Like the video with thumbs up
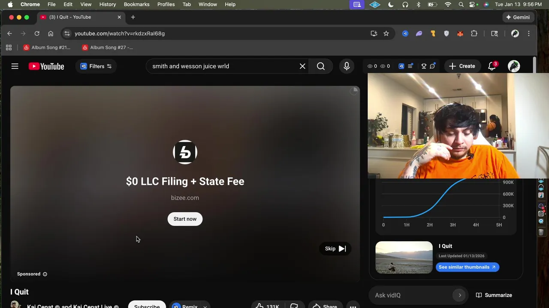 point(268,306)
